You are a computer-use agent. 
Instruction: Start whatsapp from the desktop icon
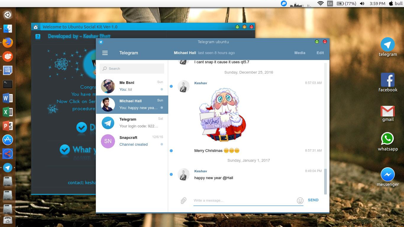click(x=388, y=139)
